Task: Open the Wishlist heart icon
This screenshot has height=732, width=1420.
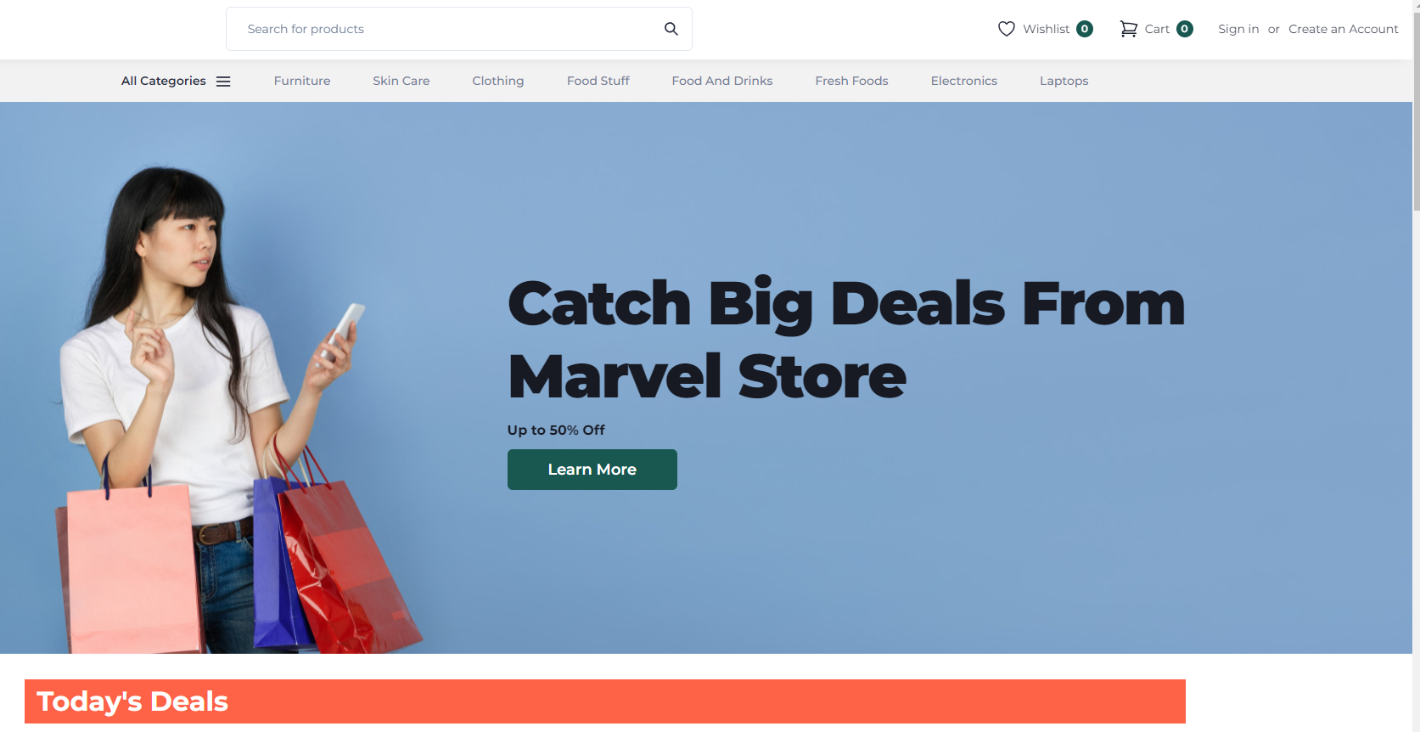Action: pyautogui.click(x=1006, y=29)
